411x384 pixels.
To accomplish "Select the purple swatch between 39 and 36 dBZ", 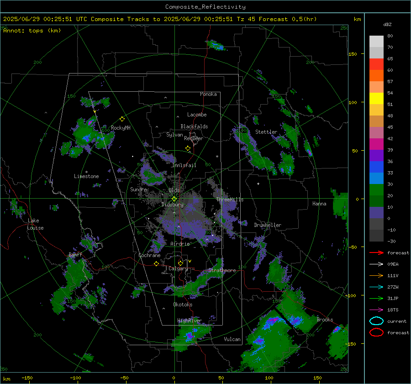I will [376, 156].
